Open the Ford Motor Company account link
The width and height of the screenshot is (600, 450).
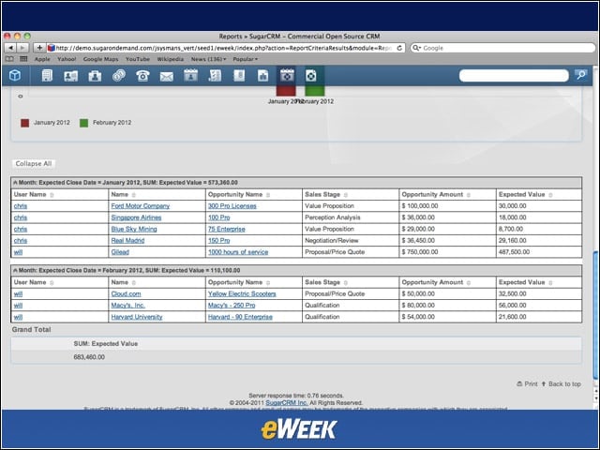pyautogui.click(x=140, y=206)
